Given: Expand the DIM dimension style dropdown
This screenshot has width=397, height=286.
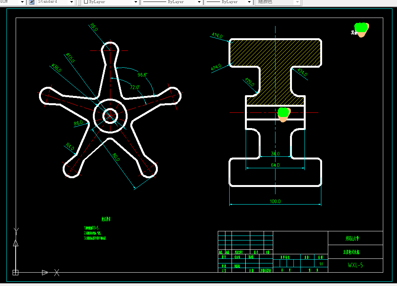Looking at the screenshot, I should point(22,2).
